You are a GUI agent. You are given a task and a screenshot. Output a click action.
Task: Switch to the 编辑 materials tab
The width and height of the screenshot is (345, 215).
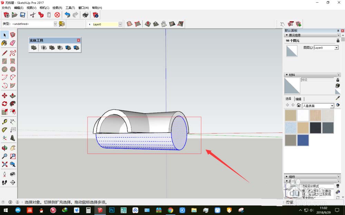coord(298,99)
